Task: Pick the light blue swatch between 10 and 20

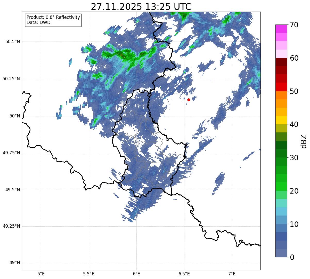Action: point(281,211)
